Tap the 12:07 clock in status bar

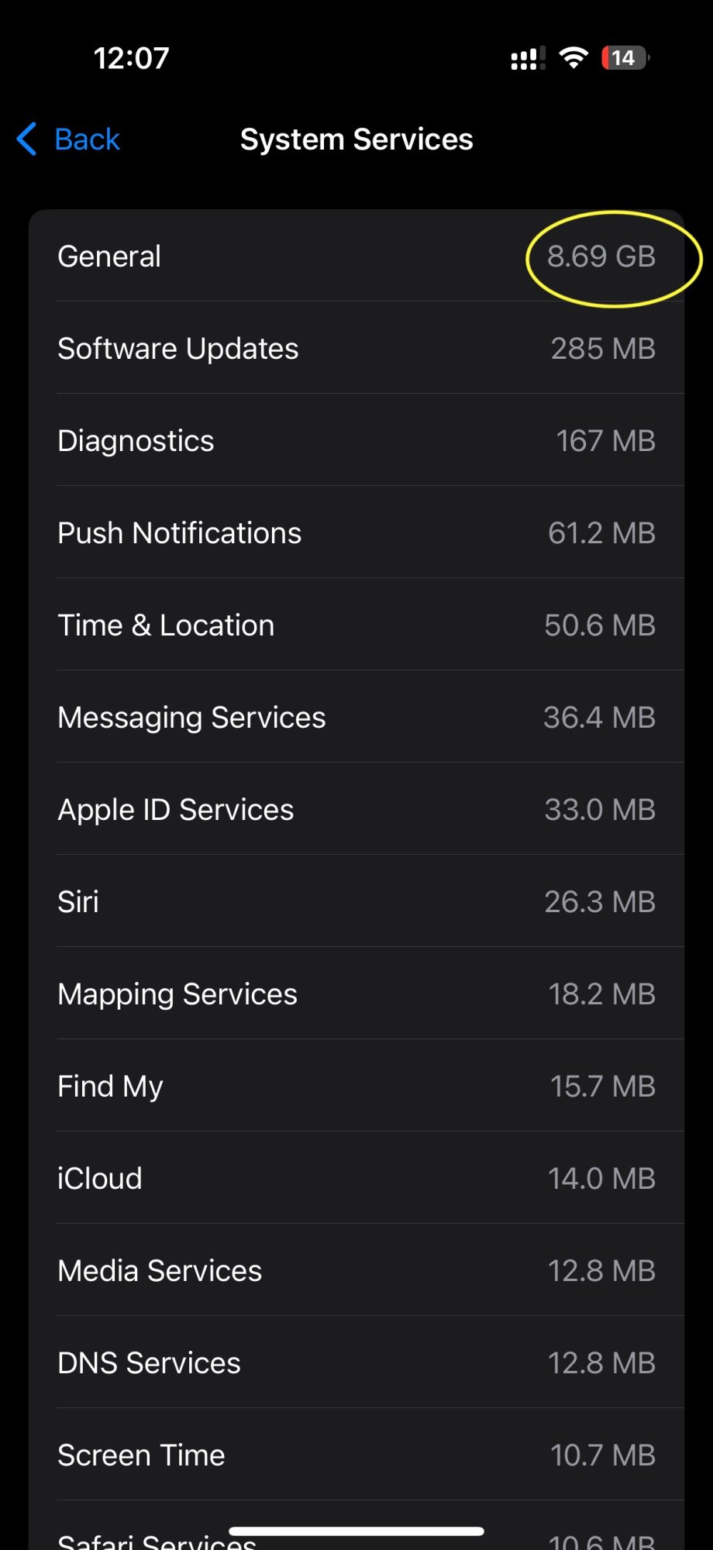click(x=131, y=58)
